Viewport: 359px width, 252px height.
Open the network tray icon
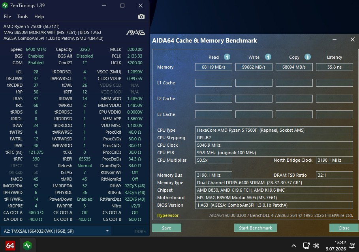306,246
